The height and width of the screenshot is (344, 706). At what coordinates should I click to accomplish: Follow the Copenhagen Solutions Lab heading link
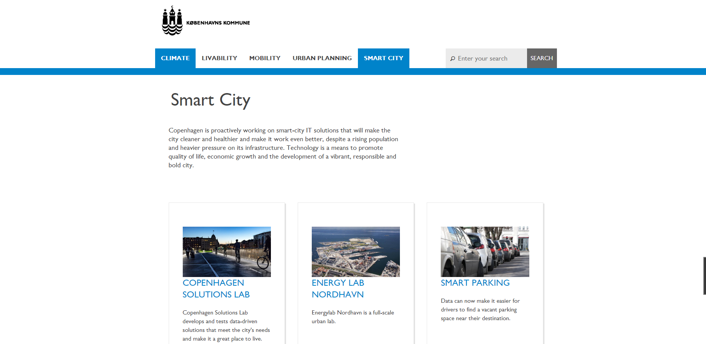[x=216, y=289]
